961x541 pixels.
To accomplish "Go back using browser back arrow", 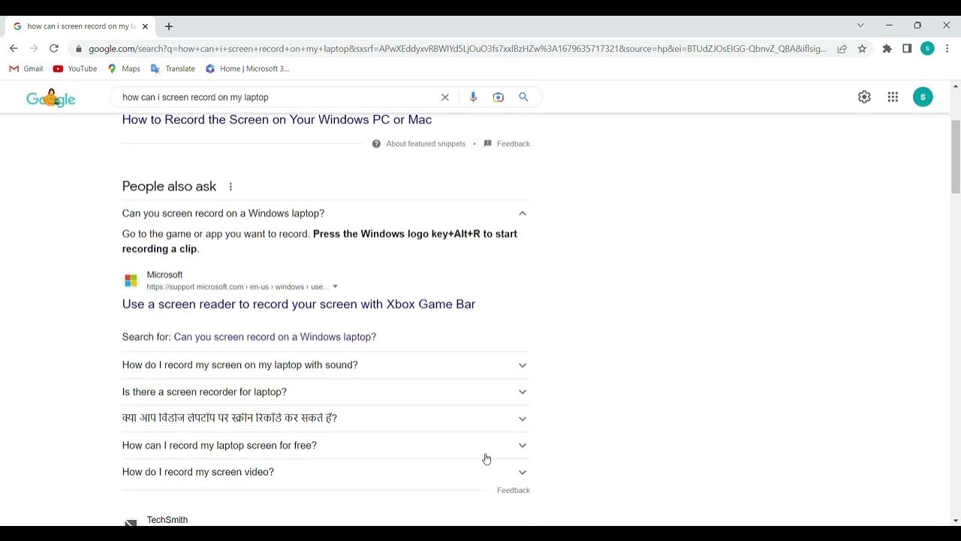I will [x=14, y=48].
